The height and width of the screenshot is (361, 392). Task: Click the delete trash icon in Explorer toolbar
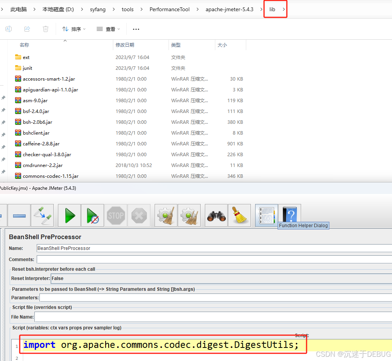(x=45, y=29)
